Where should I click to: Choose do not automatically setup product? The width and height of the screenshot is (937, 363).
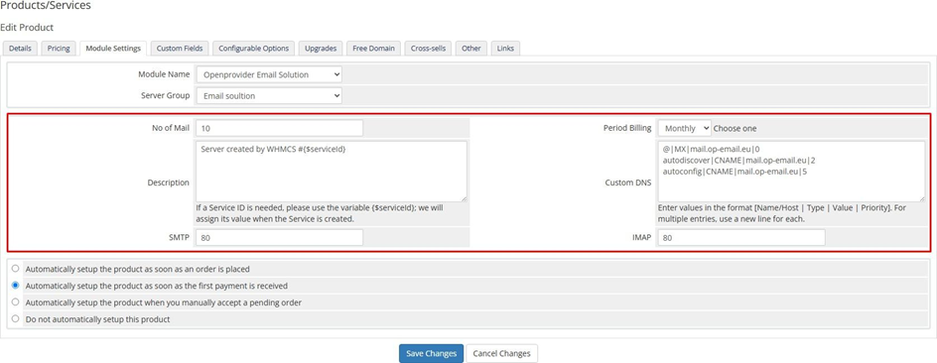pyautogui.click(x=16, y=318)
